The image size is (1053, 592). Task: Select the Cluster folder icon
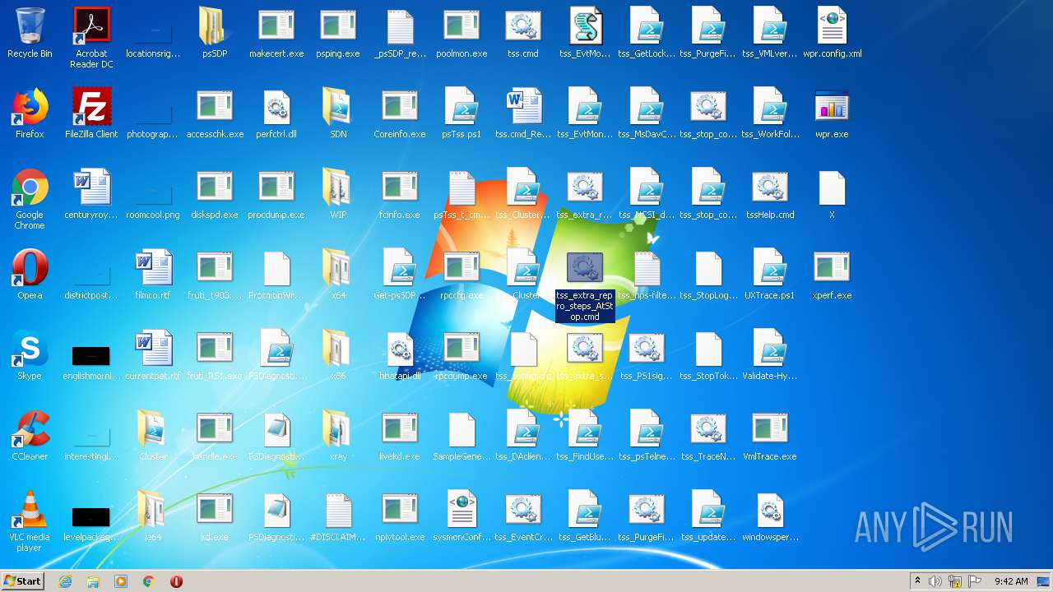pos(153,430)
